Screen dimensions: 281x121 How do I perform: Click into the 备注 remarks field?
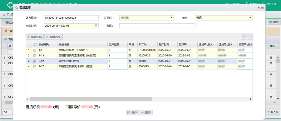(x=157, y=26)
